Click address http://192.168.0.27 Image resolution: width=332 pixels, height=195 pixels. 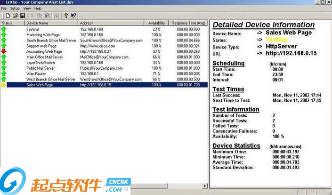(x=96, y=51)
